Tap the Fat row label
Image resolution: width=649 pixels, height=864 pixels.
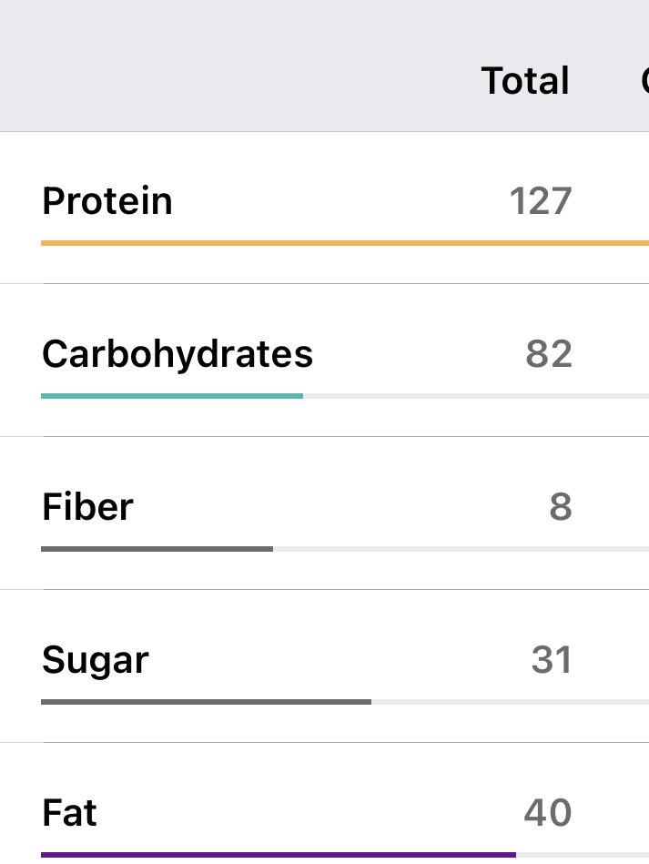[x=69, y=813]
